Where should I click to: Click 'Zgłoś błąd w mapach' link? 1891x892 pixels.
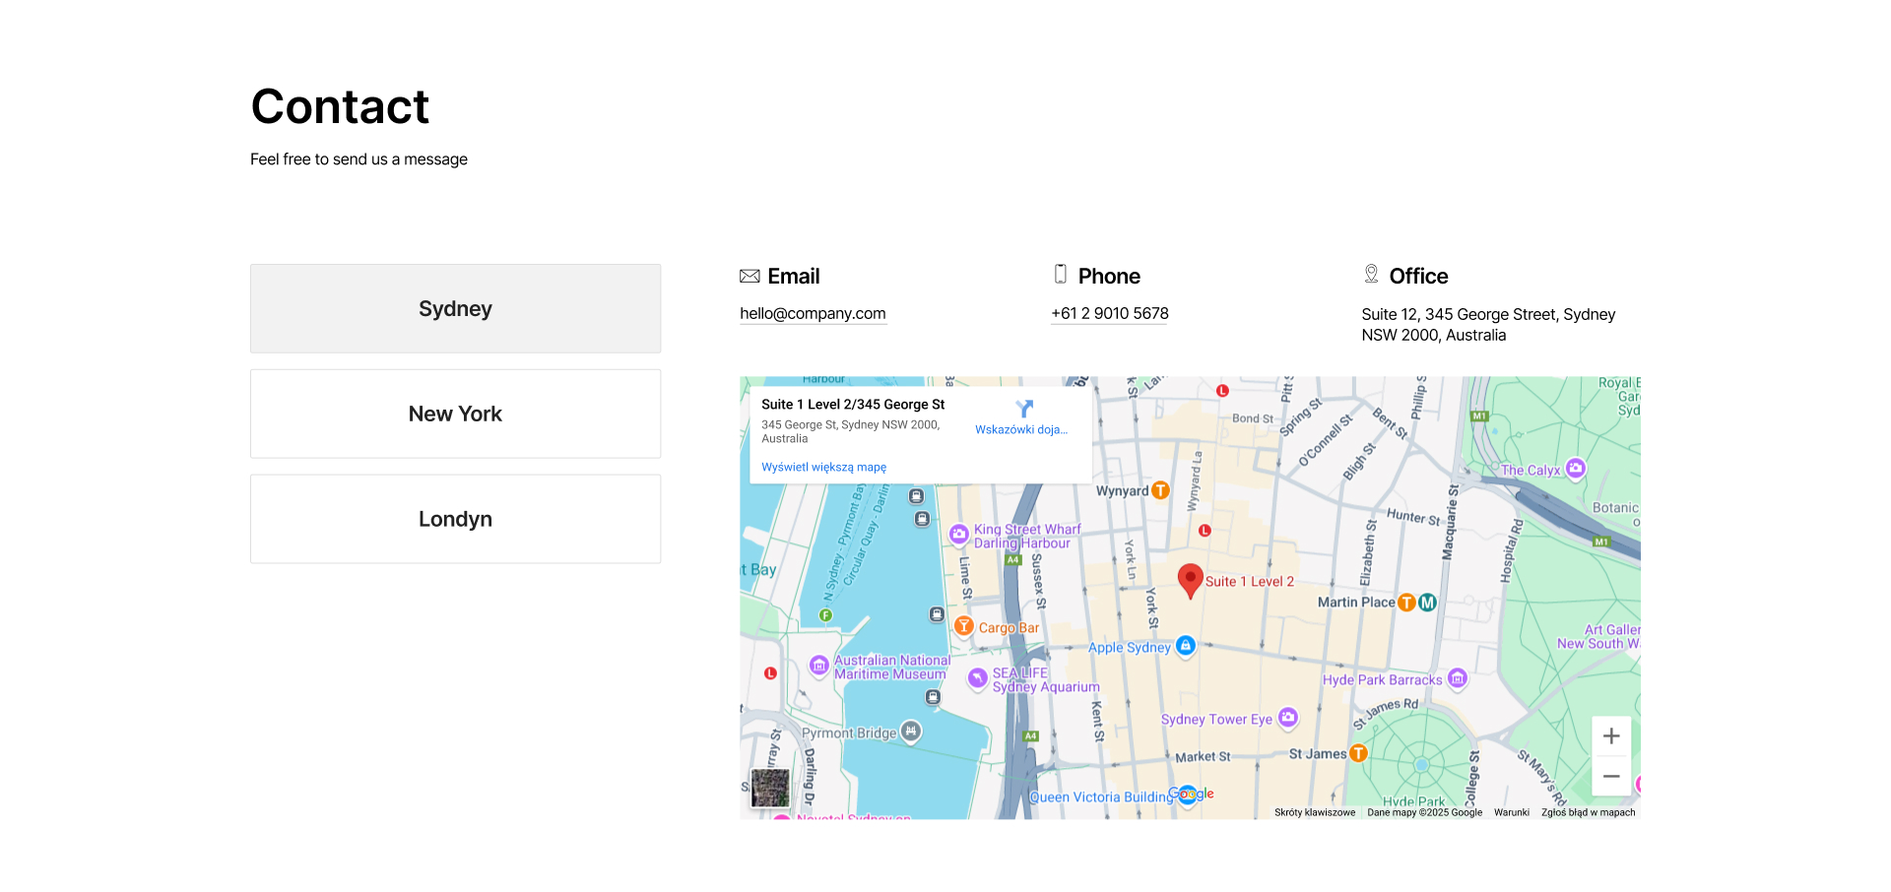pos(1588,812)
